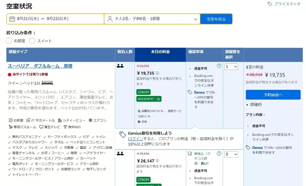The width and height of the screenshot is (306, 186).
Task: Click the 32%OFF green badge
Action: (x=143, y=92)
